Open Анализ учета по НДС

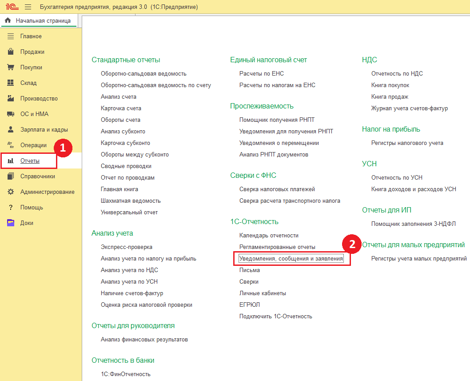129,270
